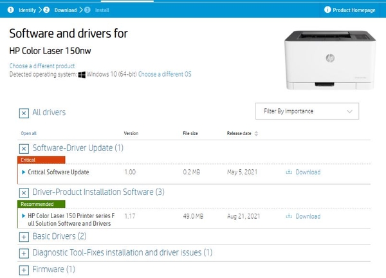Click the date May 5, 2021

point(243,172)
